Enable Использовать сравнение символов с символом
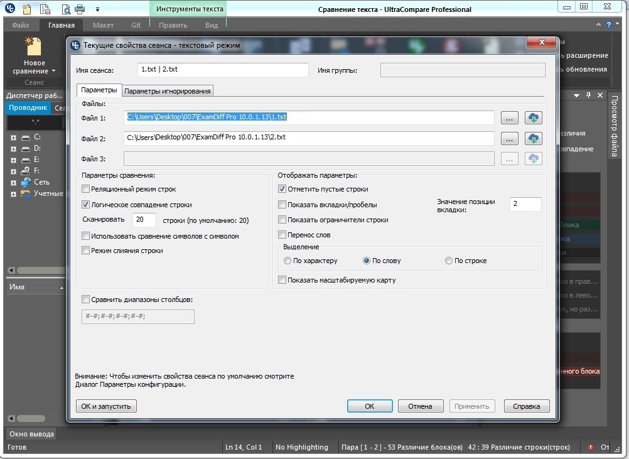Screen dimensions: 629x459 (x=85, y=235)
